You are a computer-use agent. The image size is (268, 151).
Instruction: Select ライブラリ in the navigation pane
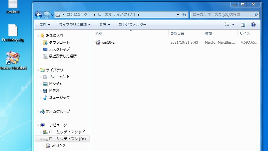pyautogui.click(x=54, y=70)
